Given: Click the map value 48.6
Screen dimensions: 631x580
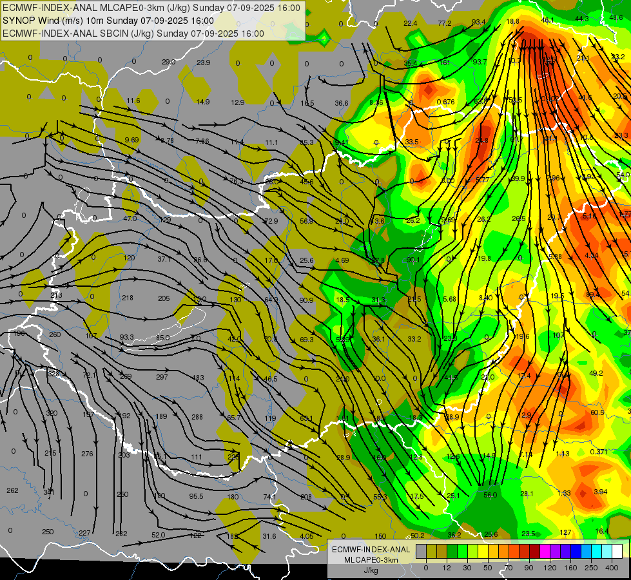Looking at the screenshot, I should coord(616,17).
